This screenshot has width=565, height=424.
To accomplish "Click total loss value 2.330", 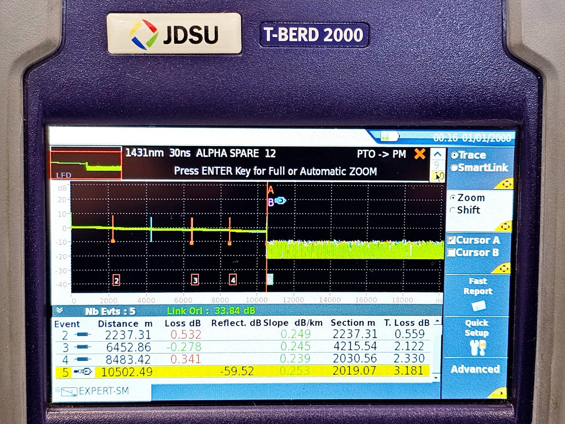I will (409, 358).
